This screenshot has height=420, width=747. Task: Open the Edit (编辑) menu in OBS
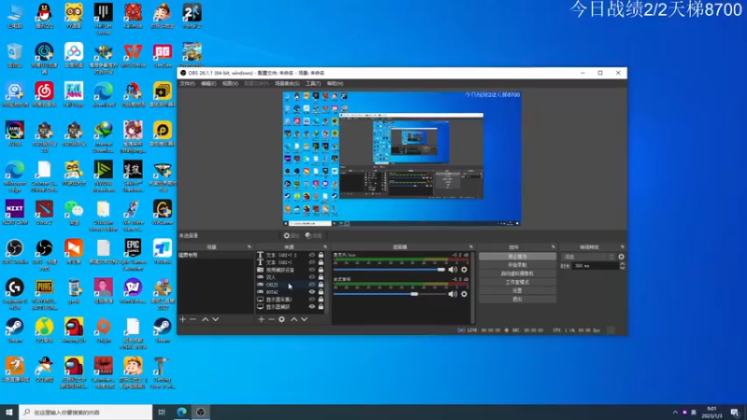pyautogui.click(x=208, y=83)
